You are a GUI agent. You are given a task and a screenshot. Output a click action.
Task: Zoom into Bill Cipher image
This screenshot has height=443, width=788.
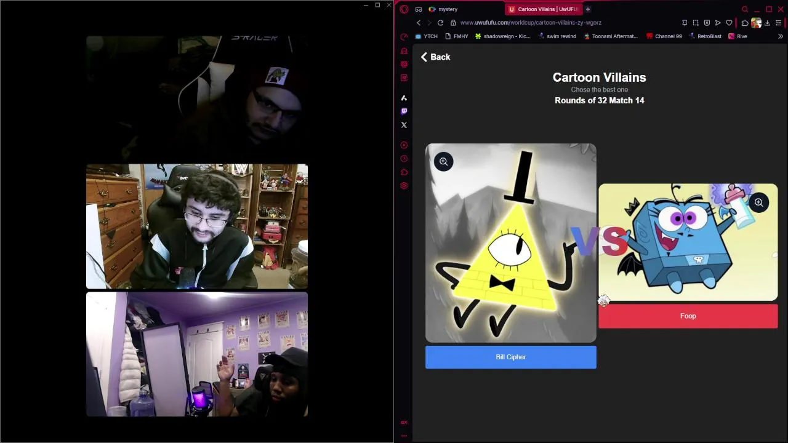click(x=443, y=162)
